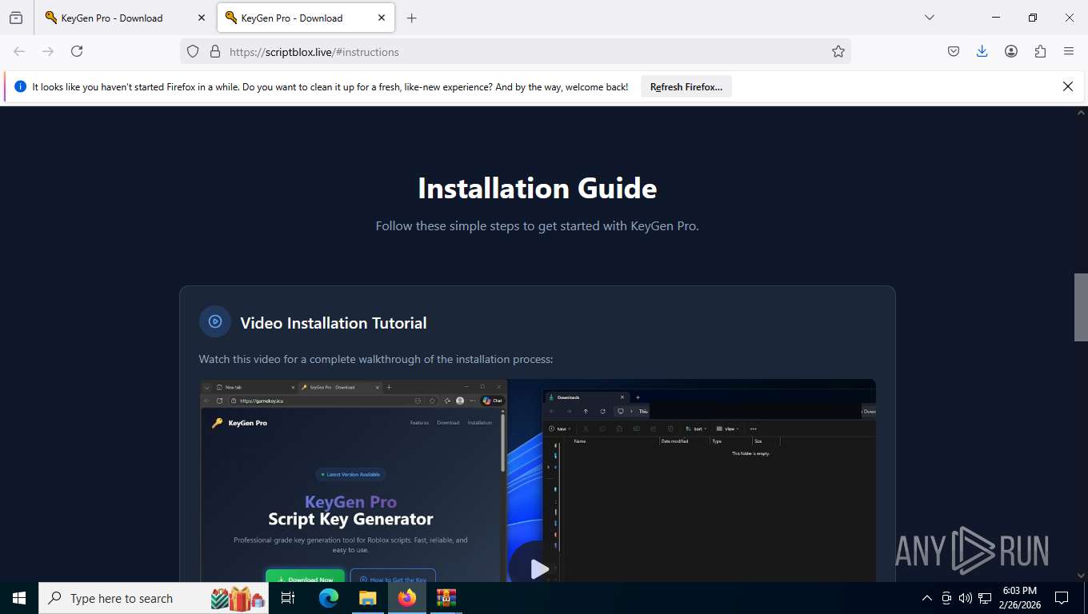Click the Video Installation Tutorial play-circle icon

pos(215,321)
